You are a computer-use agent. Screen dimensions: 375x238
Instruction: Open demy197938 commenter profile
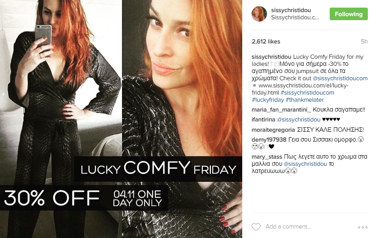[269, 139]
